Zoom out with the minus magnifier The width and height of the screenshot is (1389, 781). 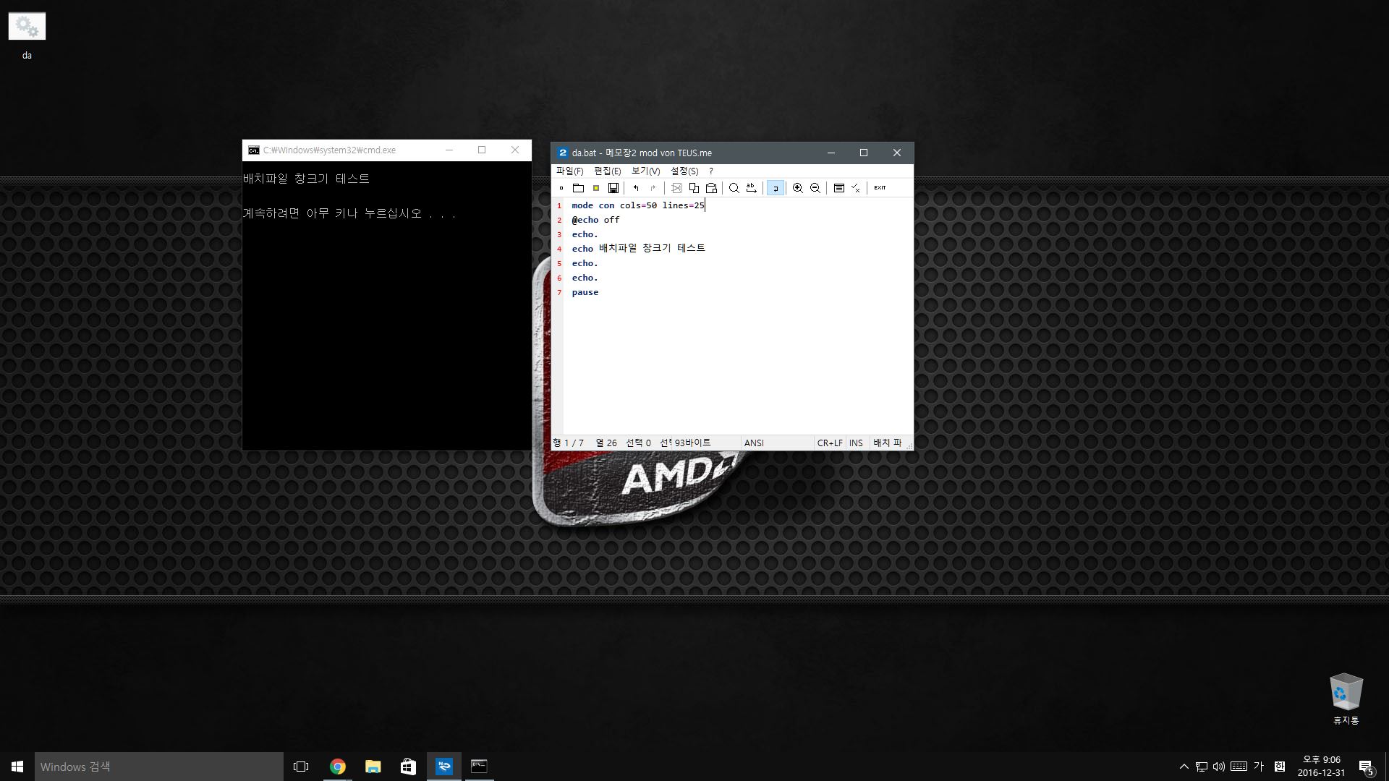coord(815,188)
